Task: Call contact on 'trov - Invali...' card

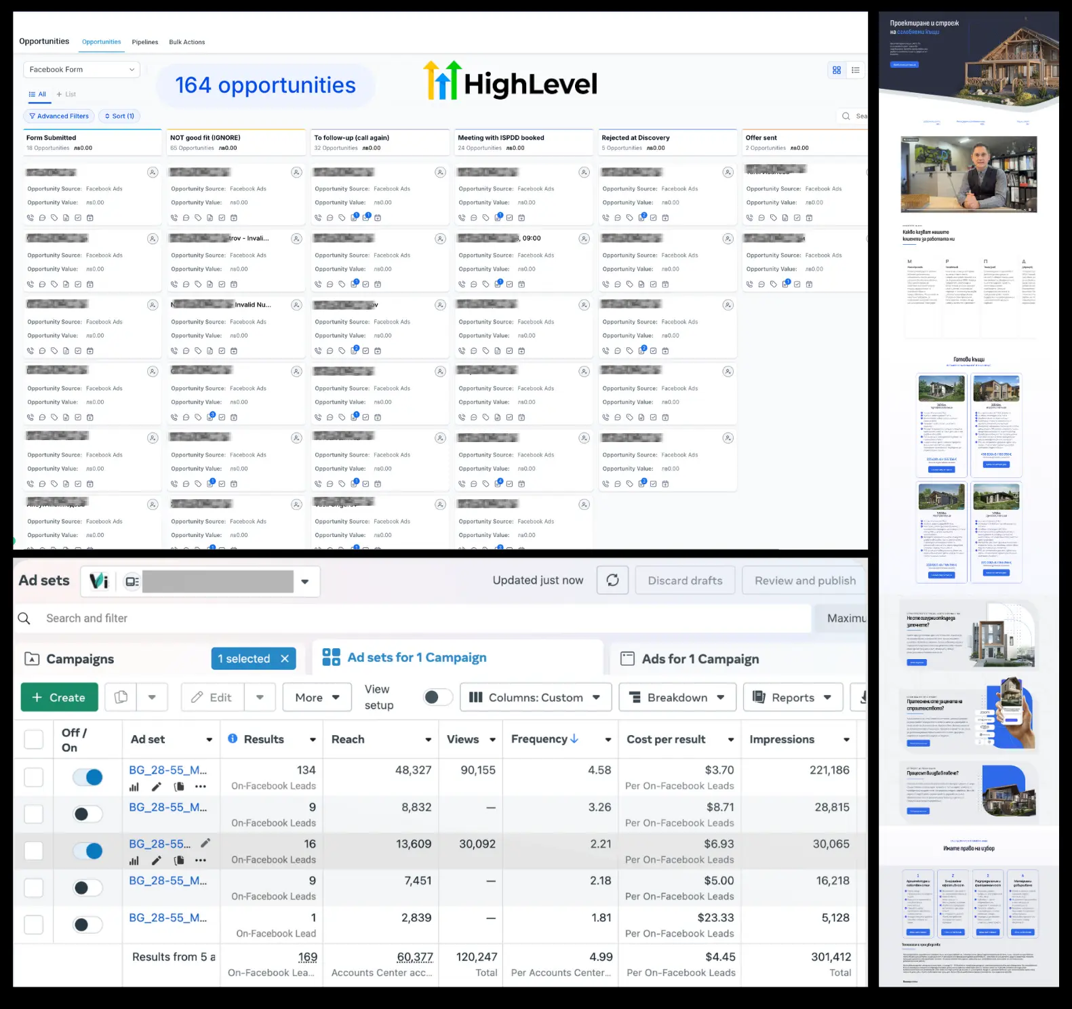Action: (174, 285)
